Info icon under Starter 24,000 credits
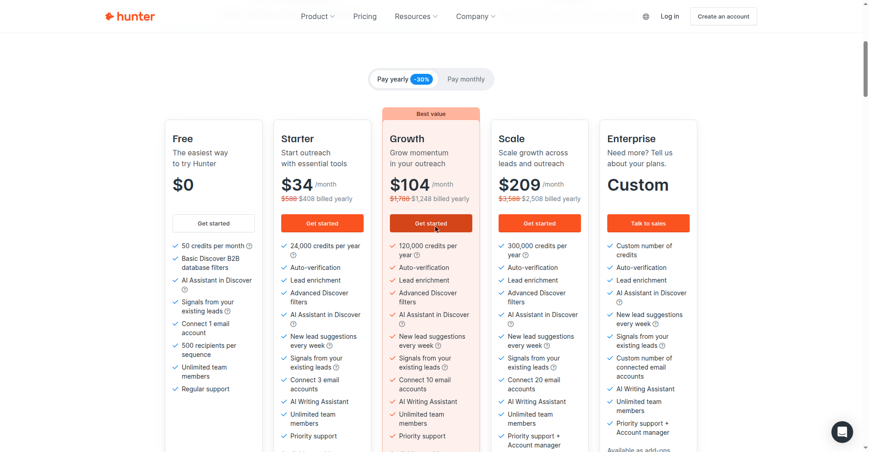Viewport: 869px width, 452px height. pos(293,255)
